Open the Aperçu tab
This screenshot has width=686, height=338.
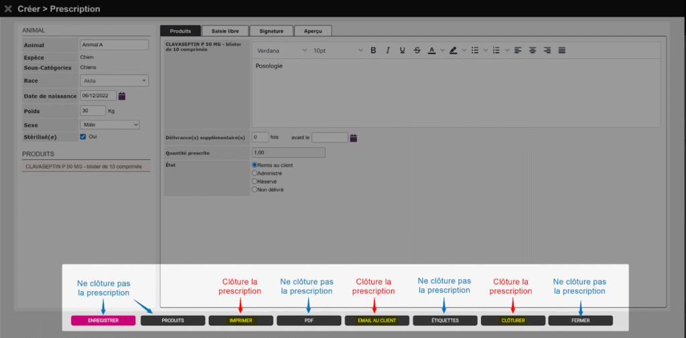click(313, 31)
